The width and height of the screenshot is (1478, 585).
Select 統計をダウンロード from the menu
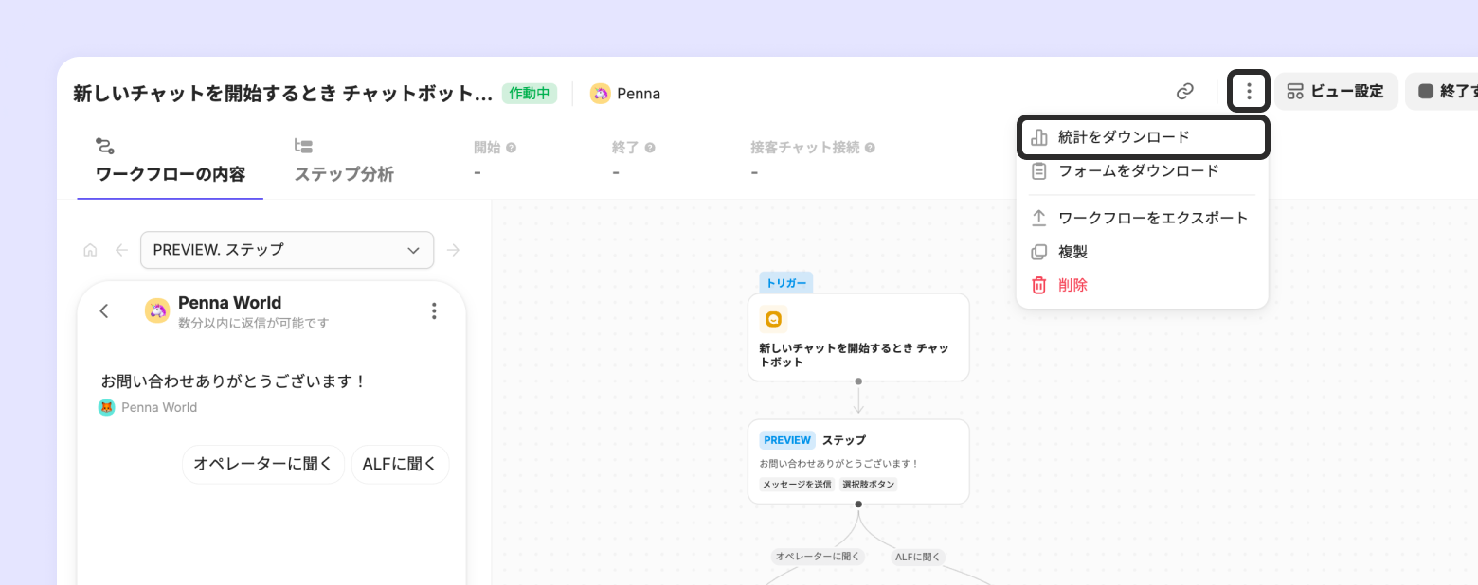point(1142,137)
